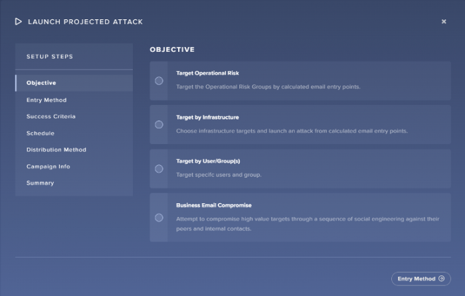
Task: Click the arrow icon in Entry Method button
Action: tap(441, 279)
